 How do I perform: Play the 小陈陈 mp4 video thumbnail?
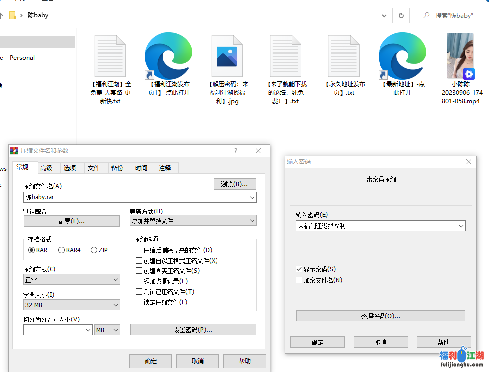[x=460, y=56]
